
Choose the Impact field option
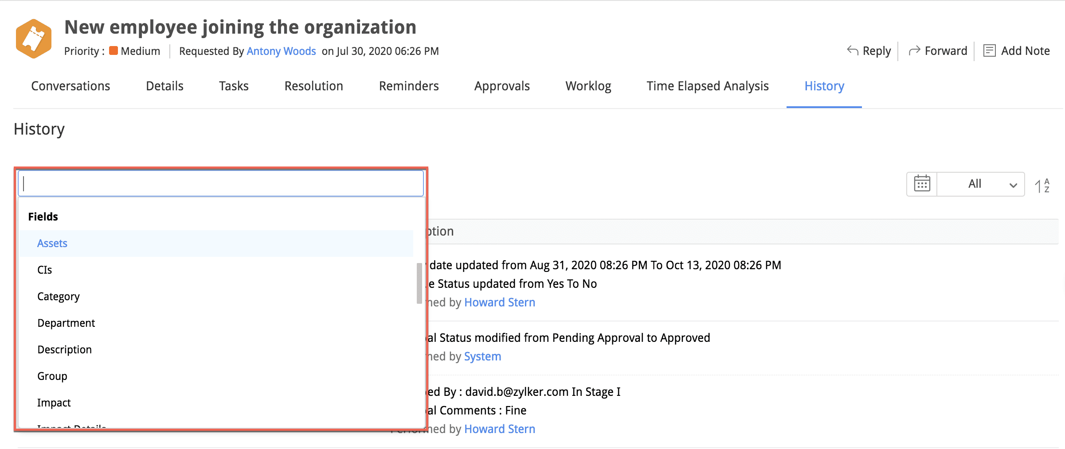[54, 403]
